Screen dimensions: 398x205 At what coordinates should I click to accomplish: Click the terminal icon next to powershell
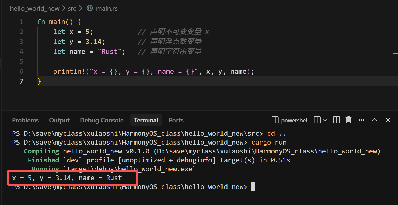275,120
